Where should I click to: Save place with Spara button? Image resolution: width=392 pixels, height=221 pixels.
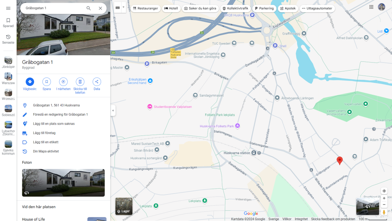[x=46, y=84]
